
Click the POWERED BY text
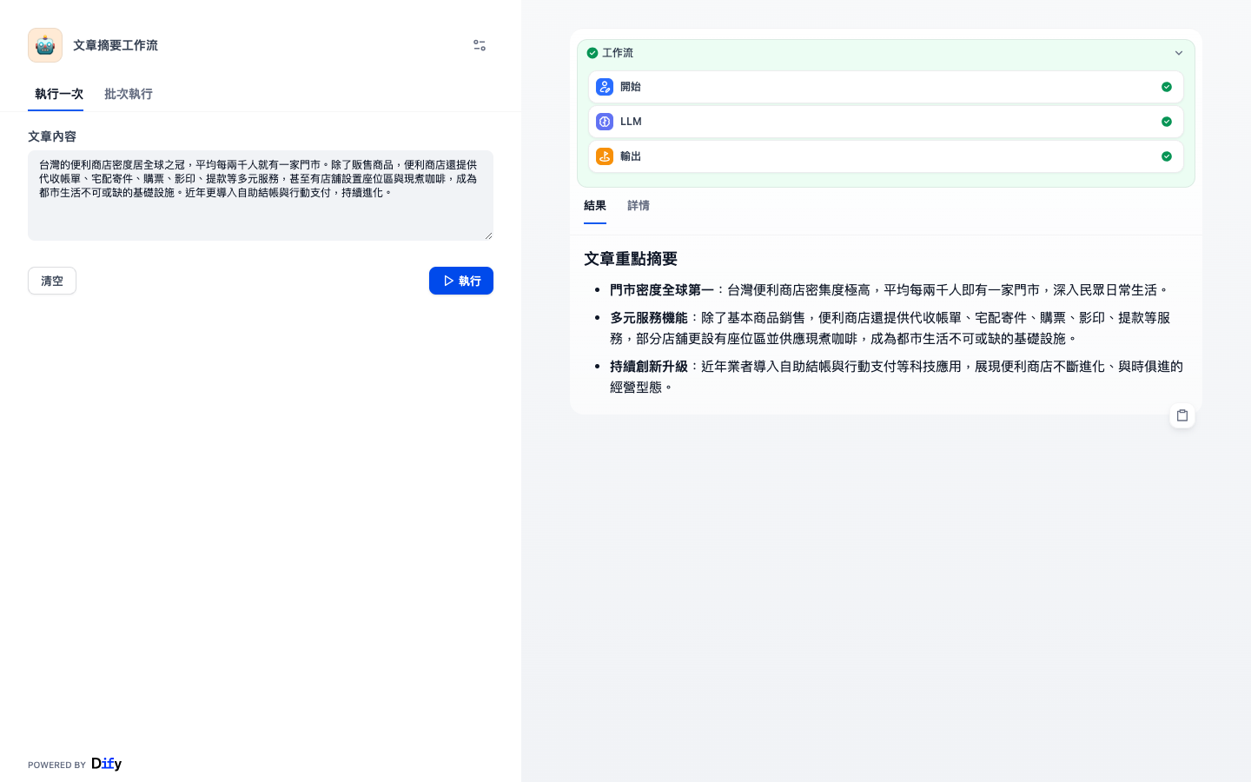(56, 765)
